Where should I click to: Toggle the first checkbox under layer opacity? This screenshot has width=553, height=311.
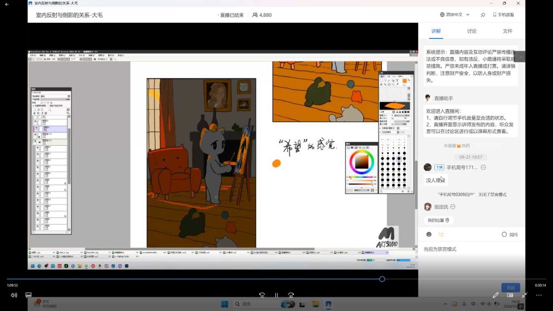(x=34, y=105)
